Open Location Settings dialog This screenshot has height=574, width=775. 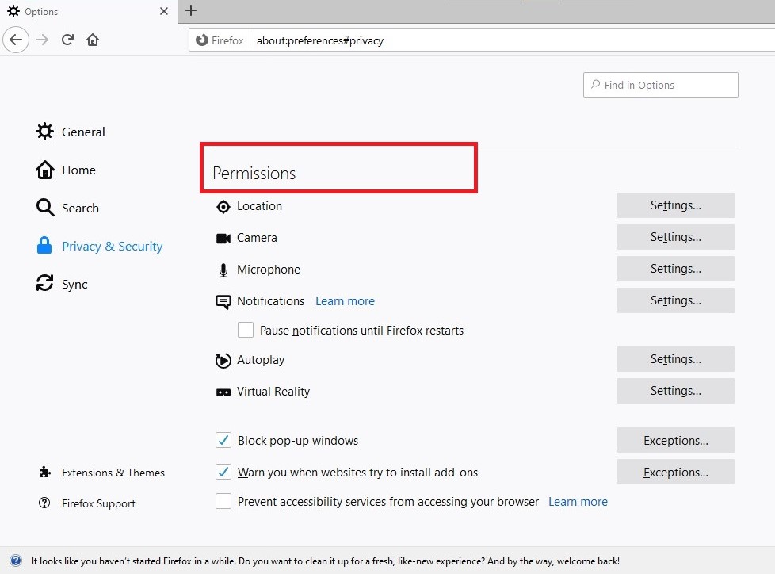674,205
